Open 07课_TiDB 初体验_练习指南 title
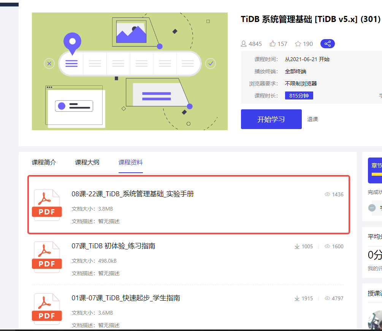Image resolution: width=382 pixels, height=331 pixels. (113, 246)
